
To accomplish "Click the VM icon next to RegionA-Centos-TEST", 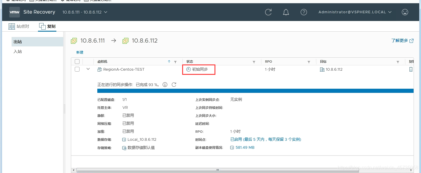I will [x=100, y=69].
